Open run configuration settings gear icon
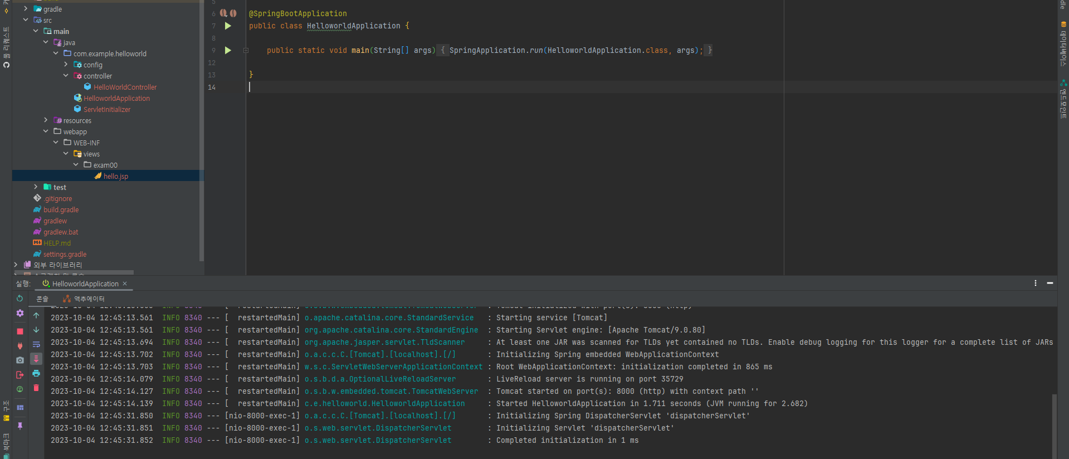Screen dimensions: 1069x459 (20, 313)
